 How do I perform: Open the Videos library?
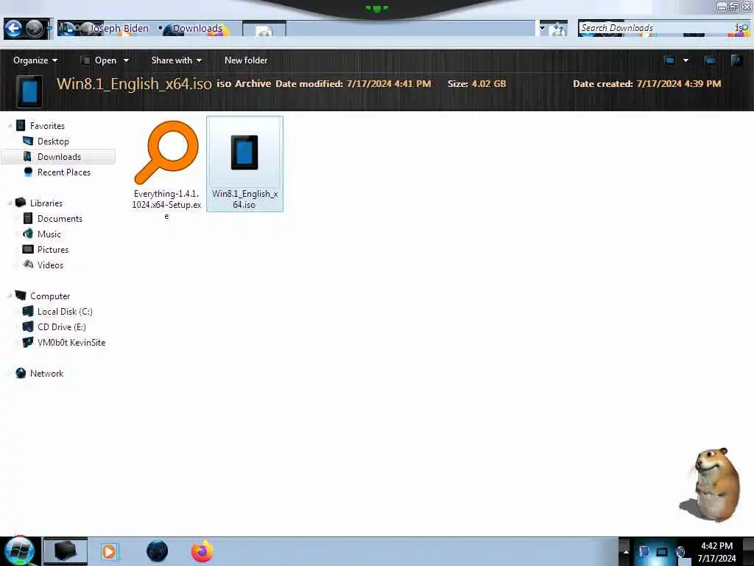(x=51, y=265)
